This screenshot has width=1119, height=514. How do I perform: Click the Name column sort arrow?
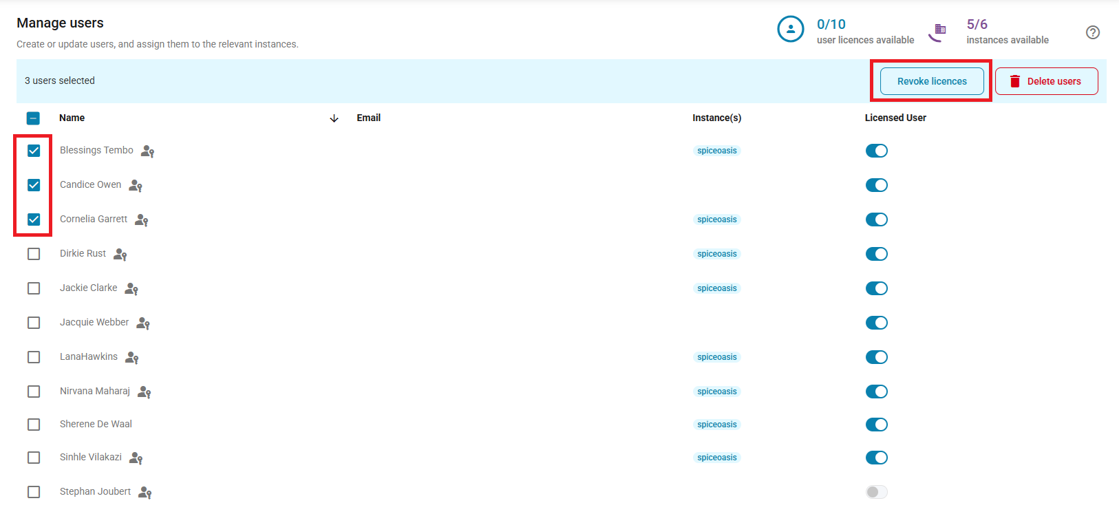[x=334, y=118]
